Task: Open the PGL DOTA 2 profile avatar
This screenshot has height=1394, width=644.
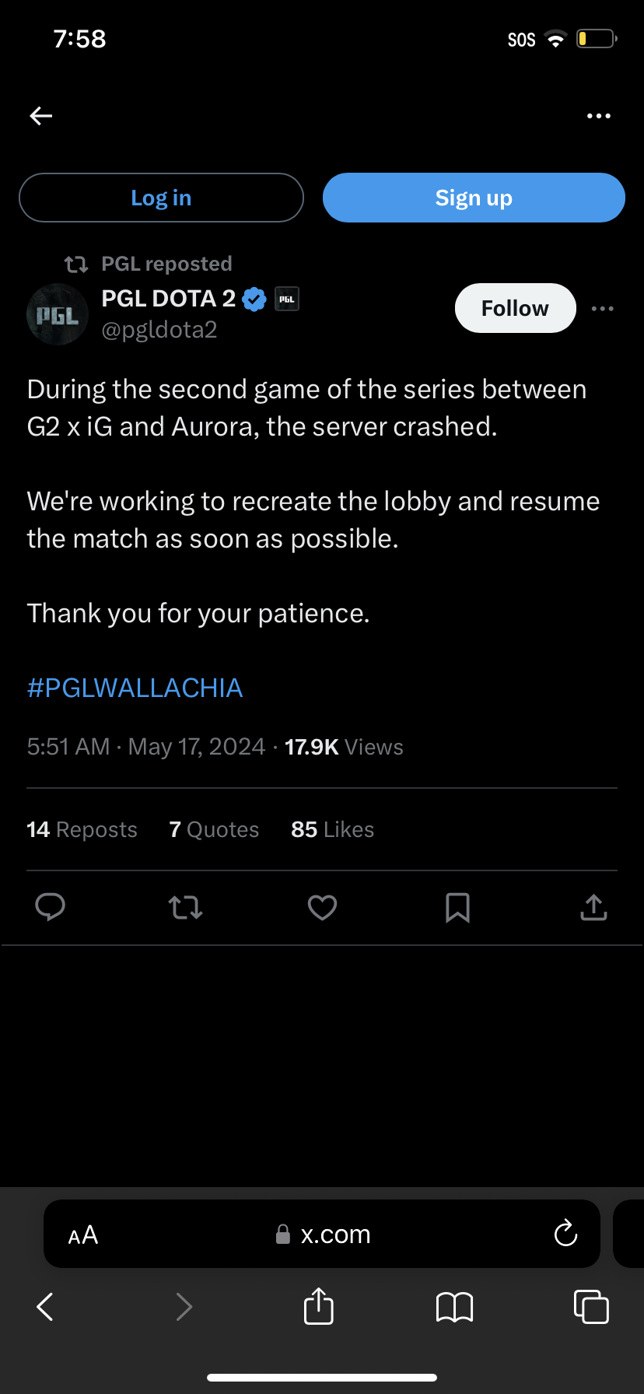Action: coord(58,314)
